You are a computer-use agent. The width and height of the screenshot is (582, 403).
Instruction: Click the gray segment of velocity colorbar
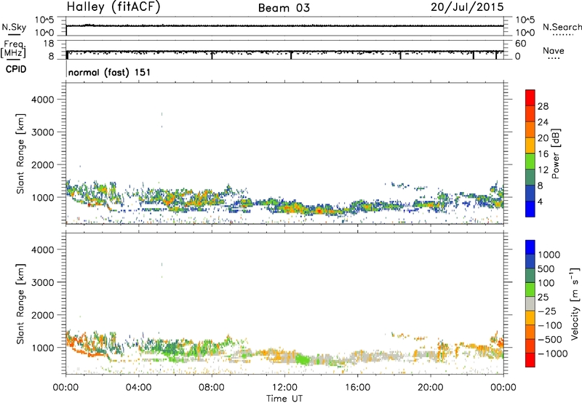pos(530,304)
